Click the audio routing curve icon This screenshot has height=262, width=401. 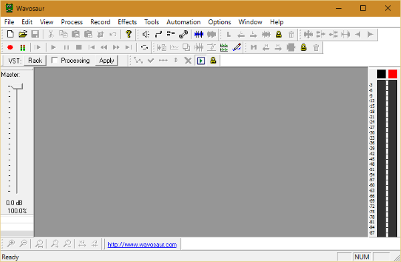coord(158,34)
